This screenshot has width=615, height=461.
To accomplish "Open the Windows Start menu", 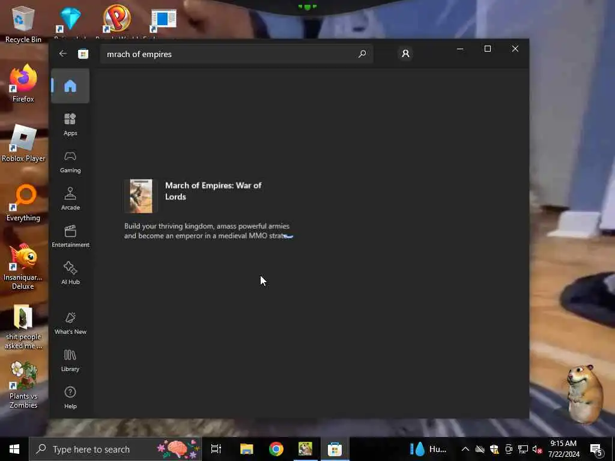I will [x=14, y=449].
